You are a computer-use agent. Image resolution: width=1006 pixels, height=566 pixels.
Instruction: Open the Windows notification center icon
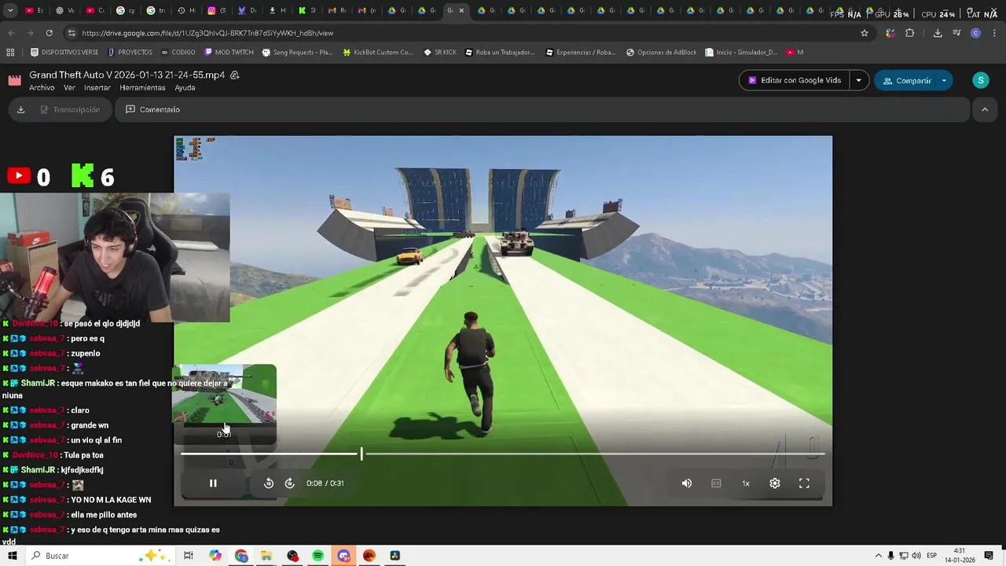(989, 556)
